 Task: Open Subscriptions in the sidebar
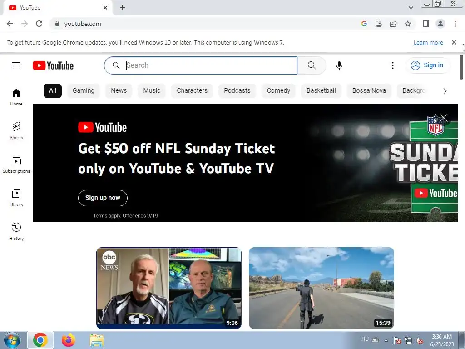point(16,165)
